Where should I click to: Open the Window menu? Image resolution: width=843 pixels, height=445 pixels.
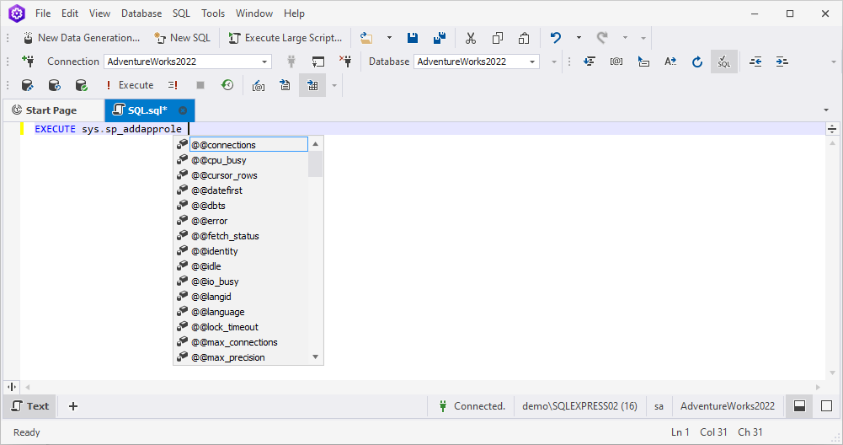click(253, 13)
